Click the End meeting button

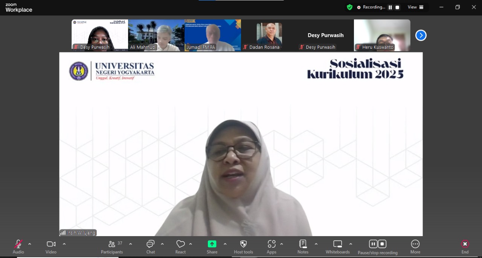pyautogui.click(x=465, y=247)
